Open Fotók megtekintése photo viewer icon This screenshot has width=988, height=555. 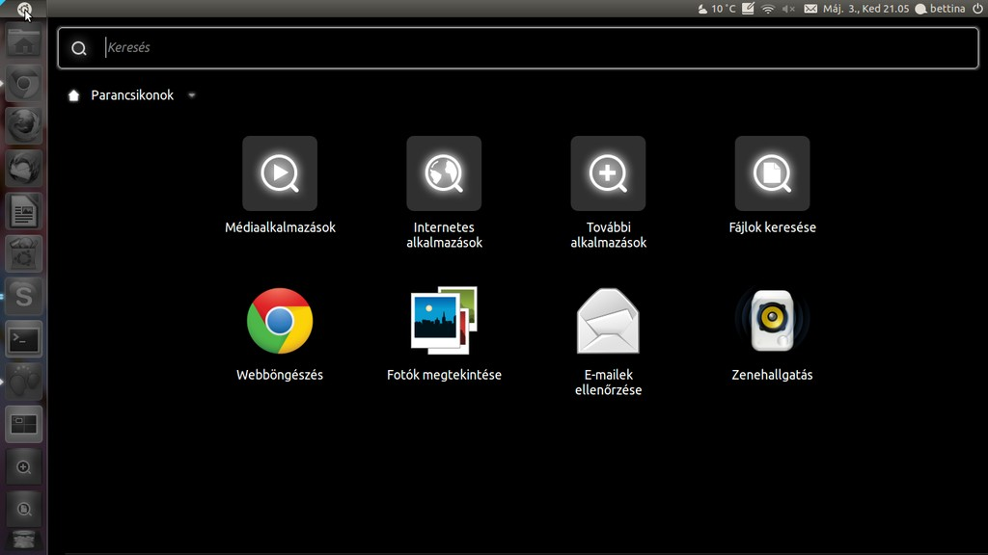[444, 320]
